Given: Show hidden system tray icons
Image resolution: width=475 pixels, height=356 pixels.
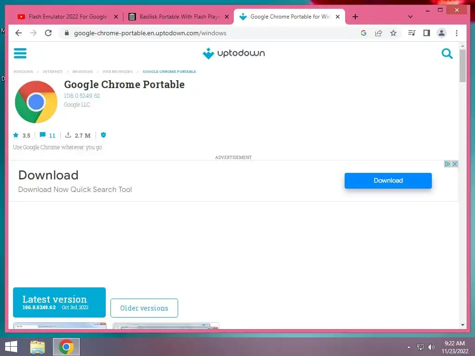Looking at the screenshot, I should click(x=409, y=347).
